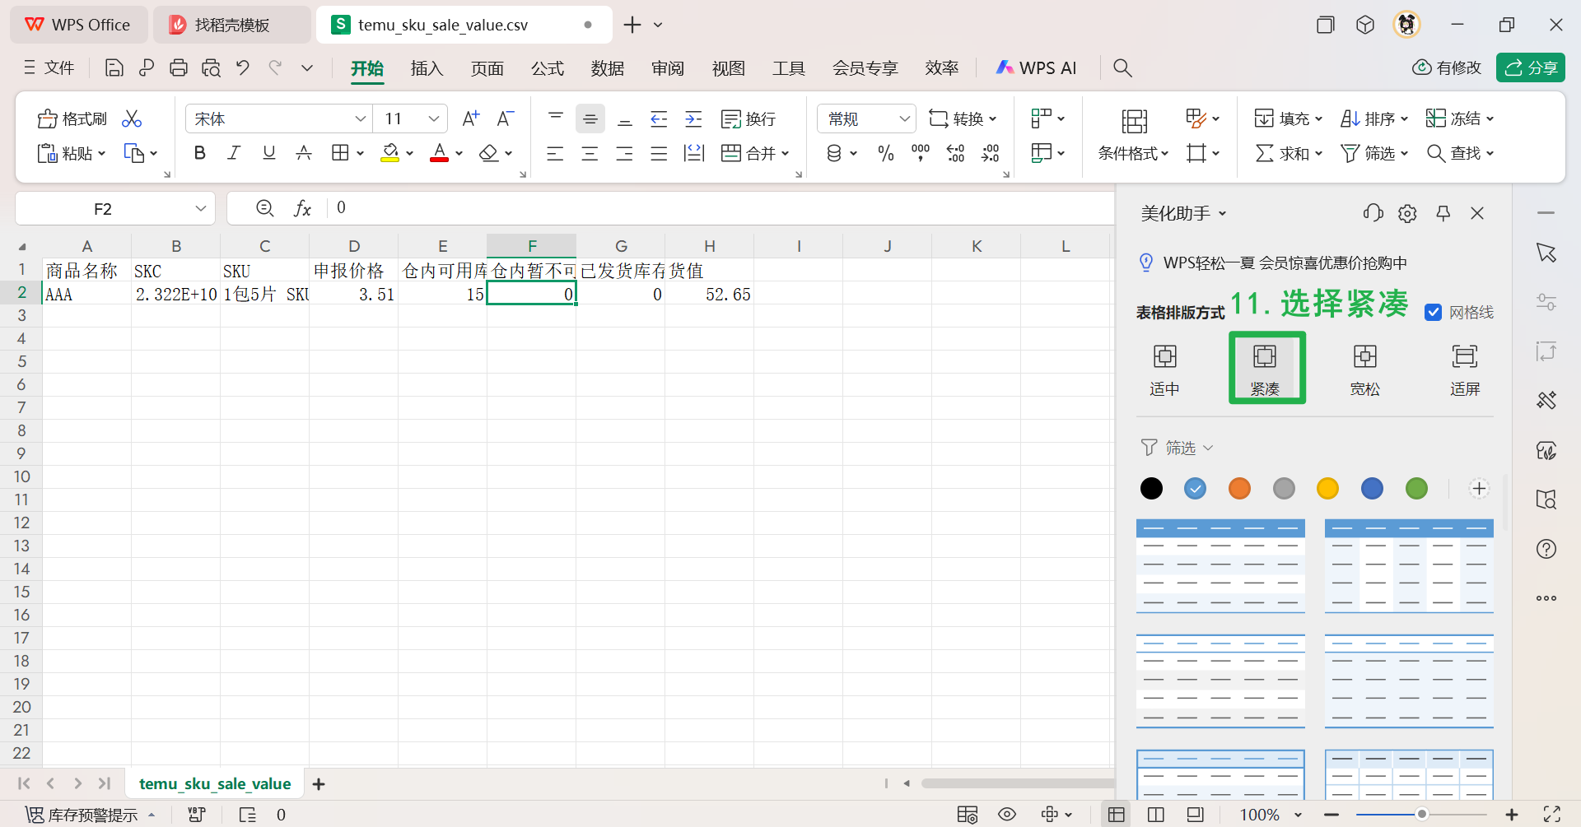Screen dimensions: 1581x827
Task: Open the 审阅 ribbon tab
Action: pos(668,67)
